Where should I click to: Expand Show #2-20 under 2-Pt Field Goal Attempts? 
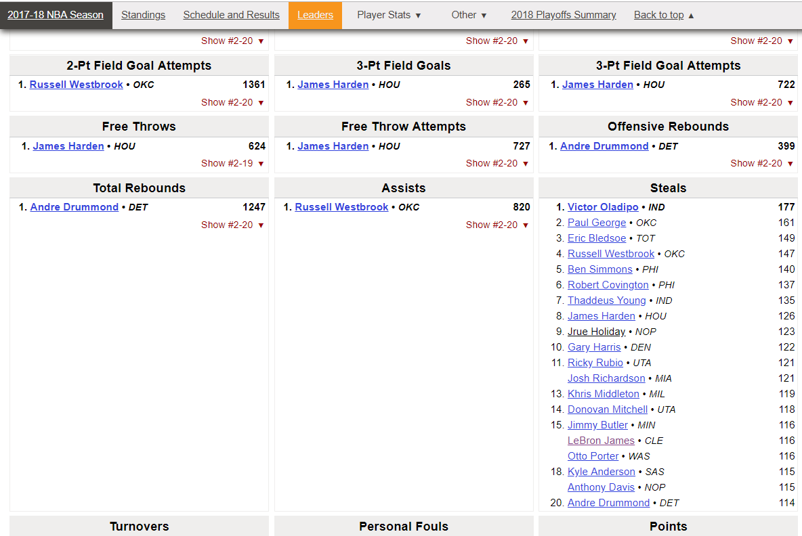233,102
